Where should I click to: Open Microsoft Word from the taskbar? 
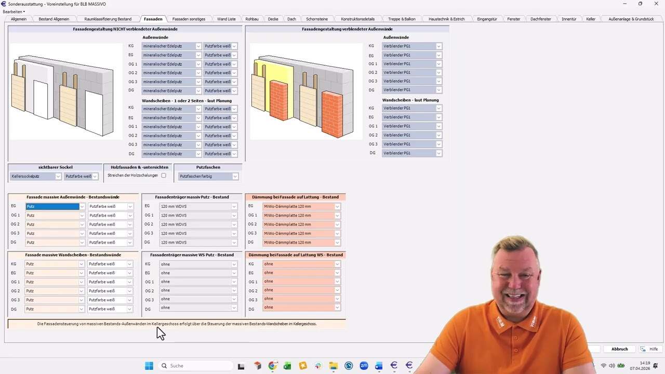[x=378, y=366]
